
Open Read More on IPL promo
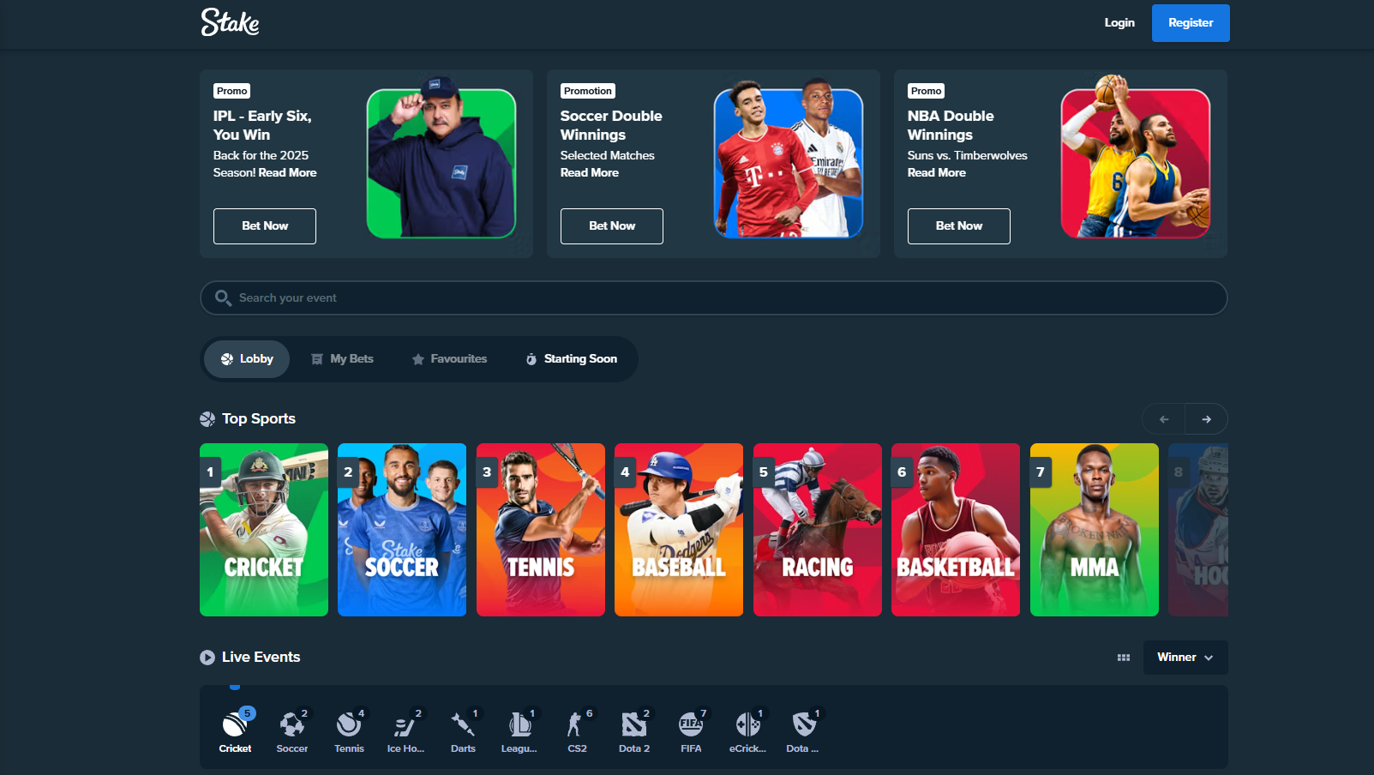(288, 172)
